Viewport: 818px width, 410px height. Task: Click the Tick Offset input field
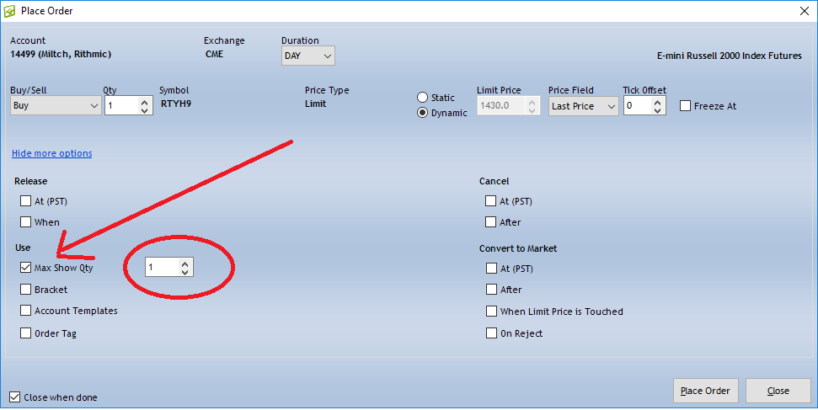pyautogui.click(x=638, y=106)
